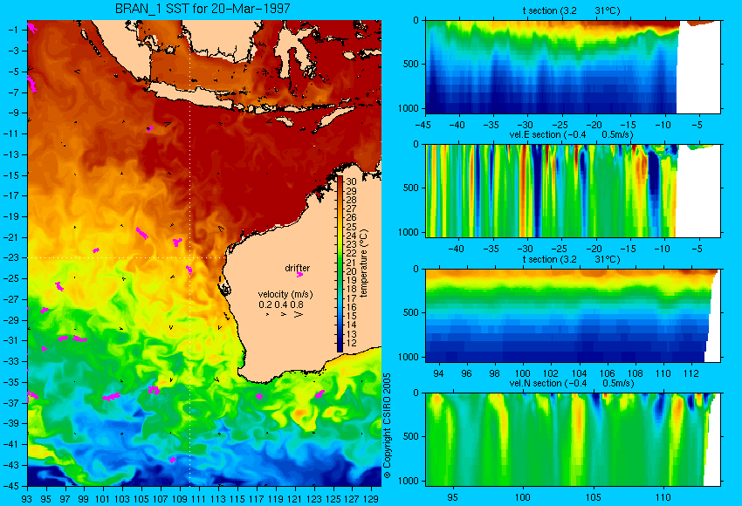Image resolution: width=742 pixels, height=506 pixels.
Task: Click the -1 latitude label on map axis
Action: 14,30
